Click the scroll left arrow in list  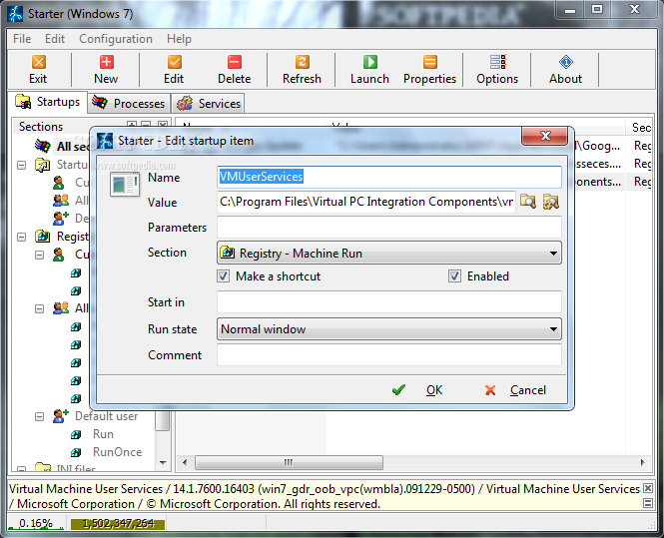click(185, 462)
